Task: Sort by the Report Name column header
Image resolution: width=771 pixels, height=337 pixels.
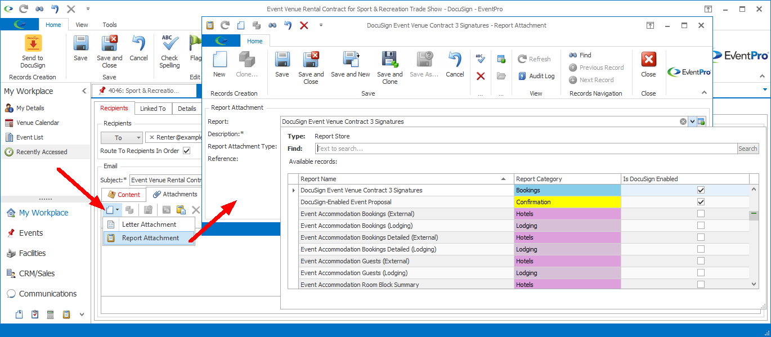Action: tap(406, 179)
